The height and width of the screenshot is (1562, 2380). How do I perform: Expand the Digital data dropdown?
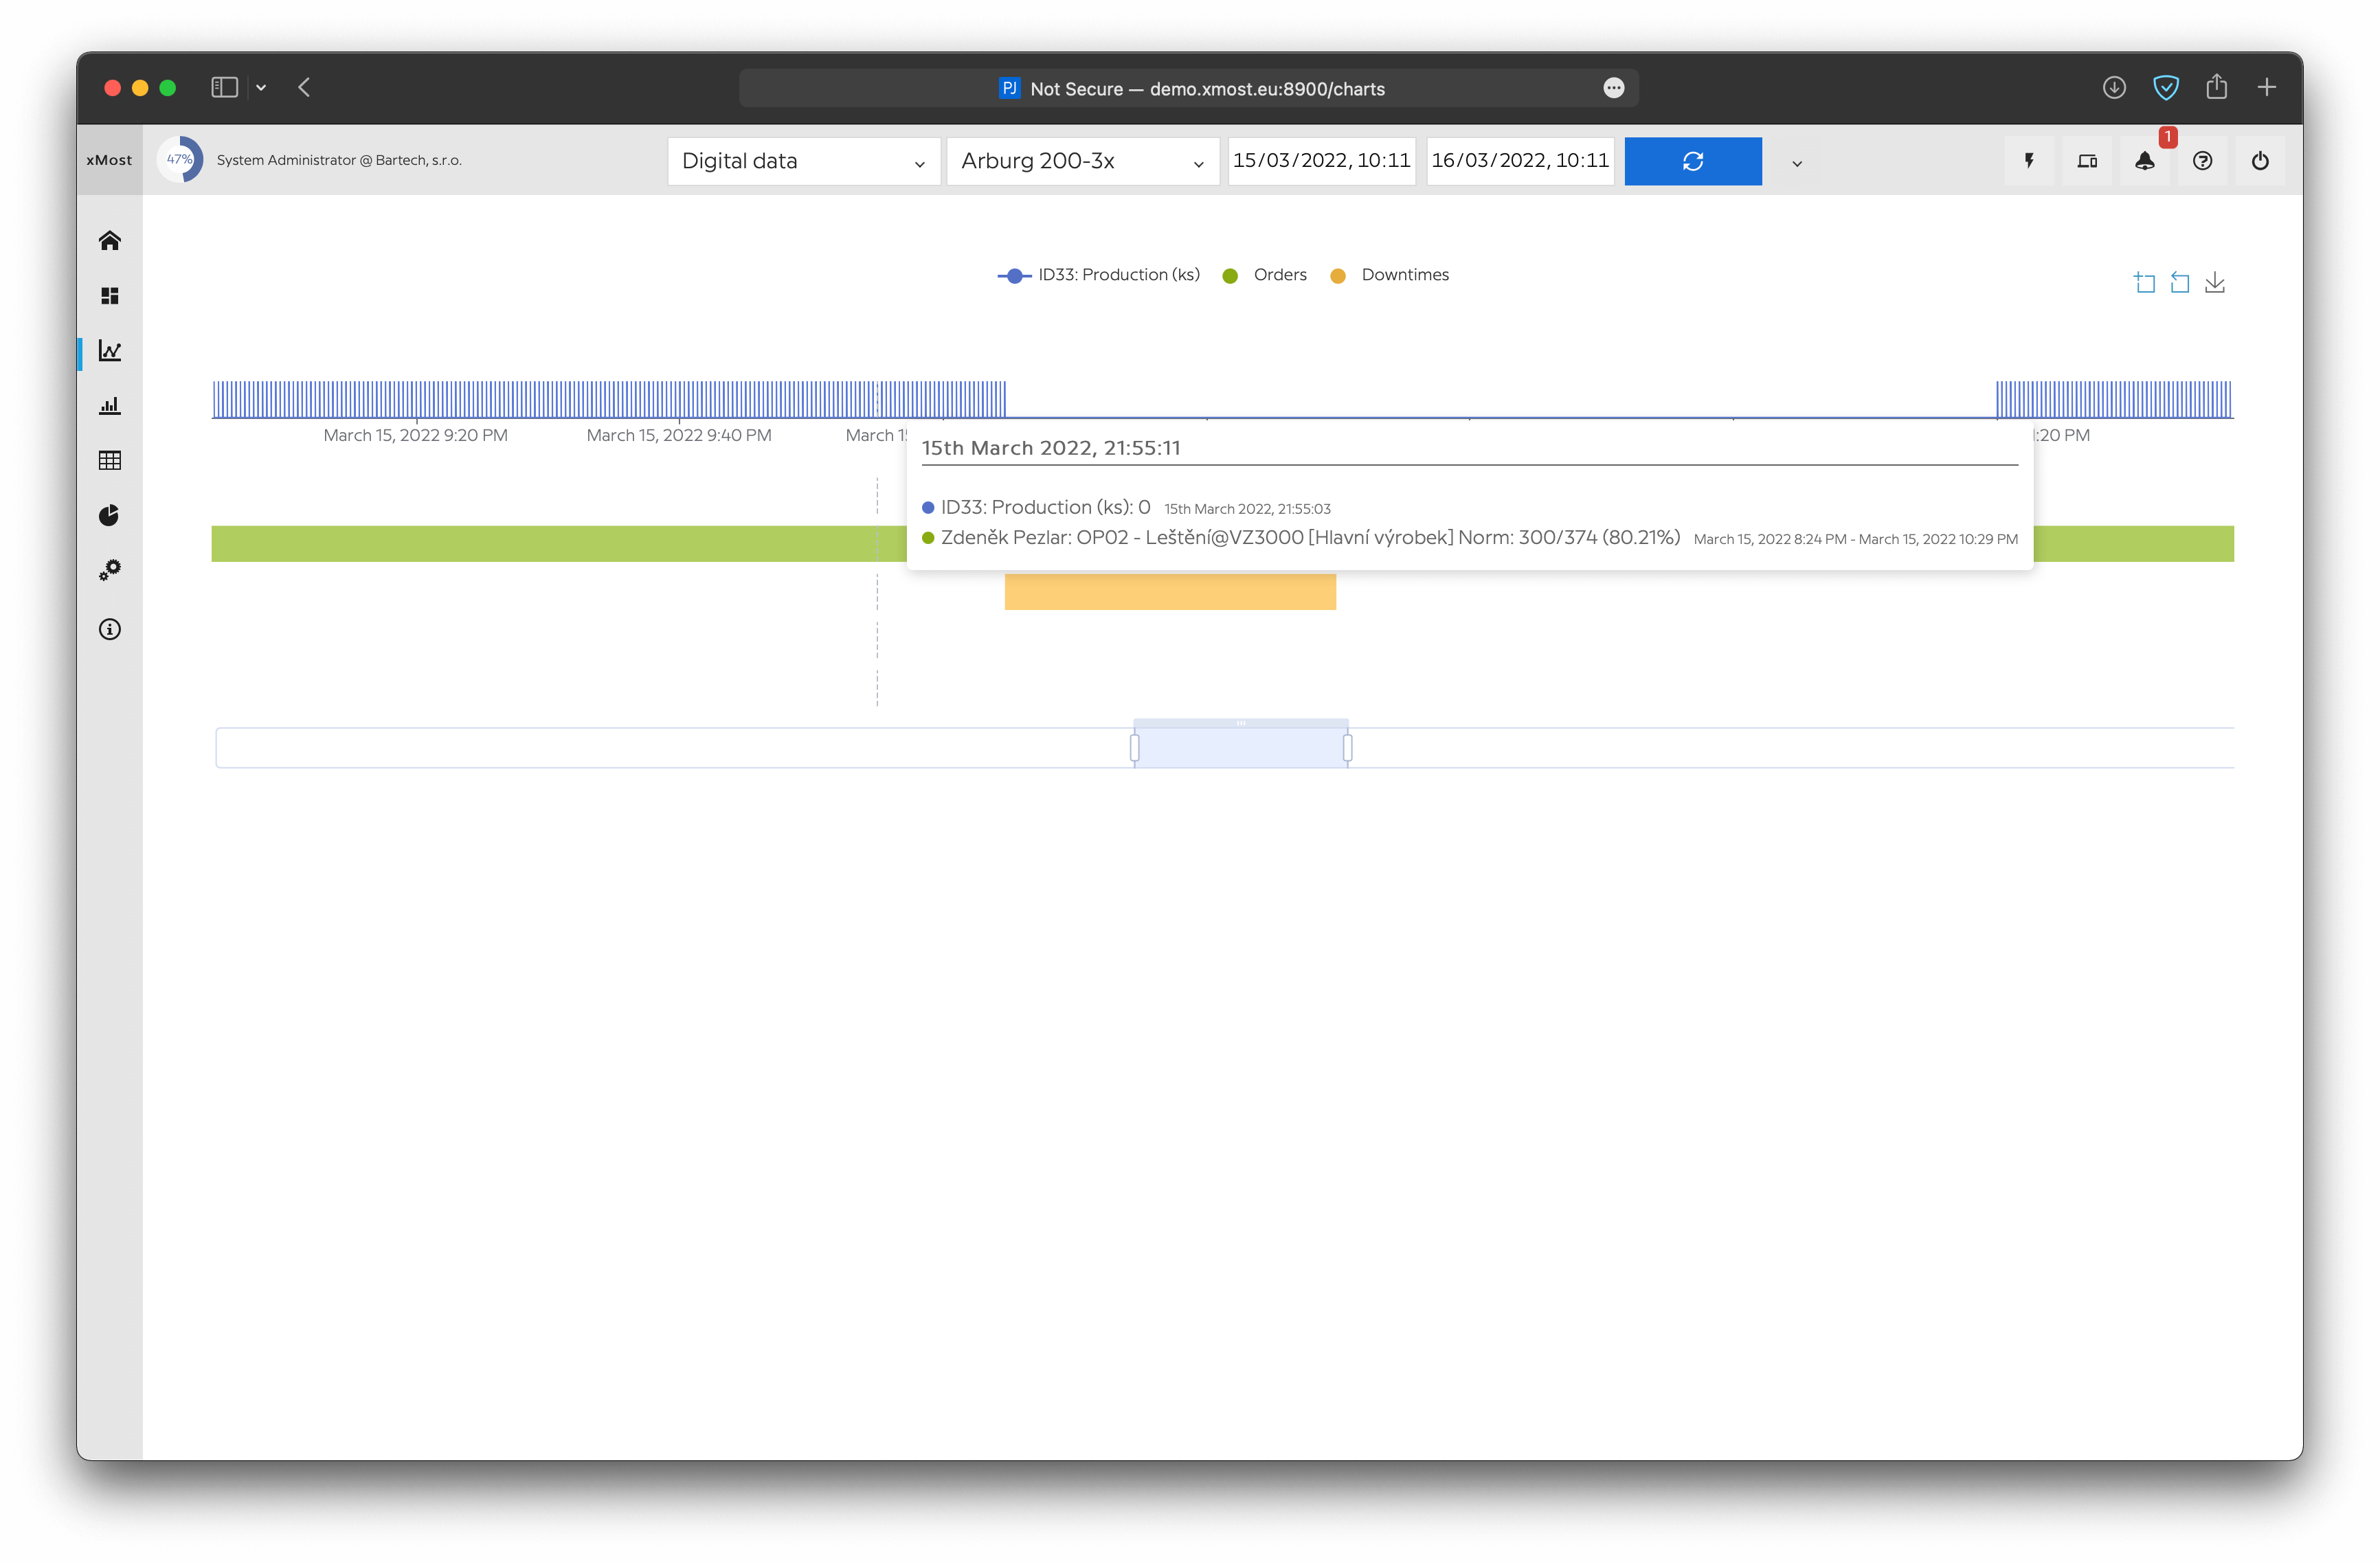(x=803, y=161)
